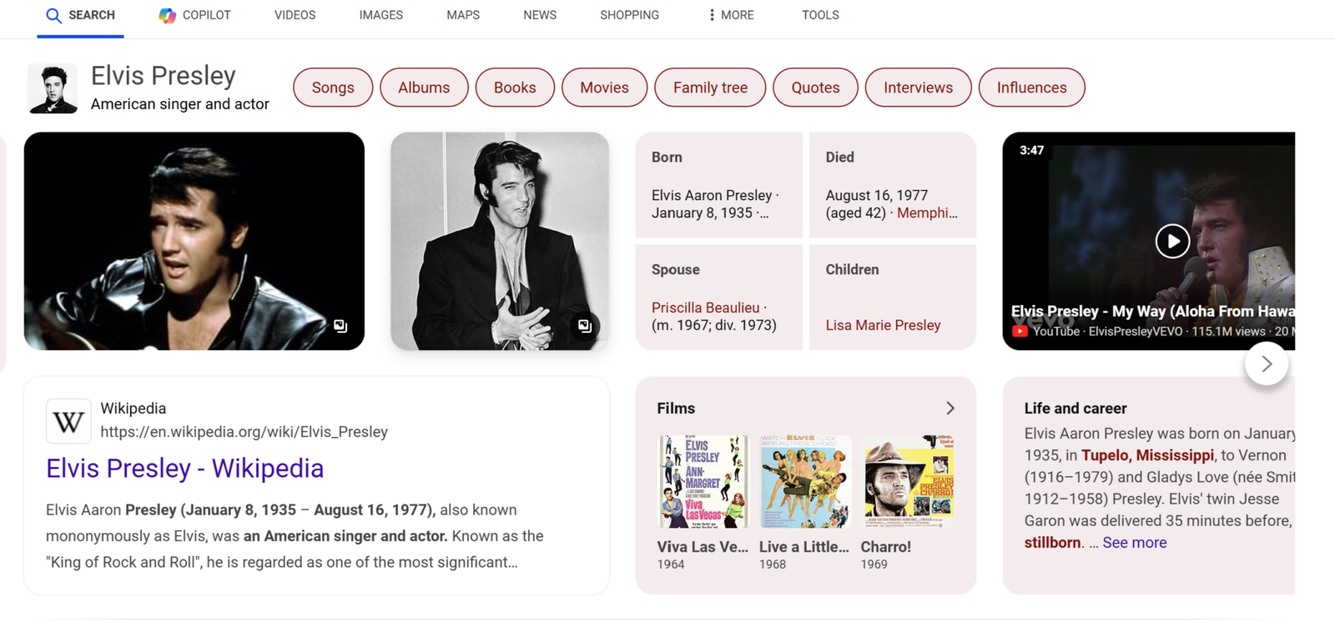Expand Life and career with See more
This screenshot has width=1335, height=622.
[x=1134, y=543]
